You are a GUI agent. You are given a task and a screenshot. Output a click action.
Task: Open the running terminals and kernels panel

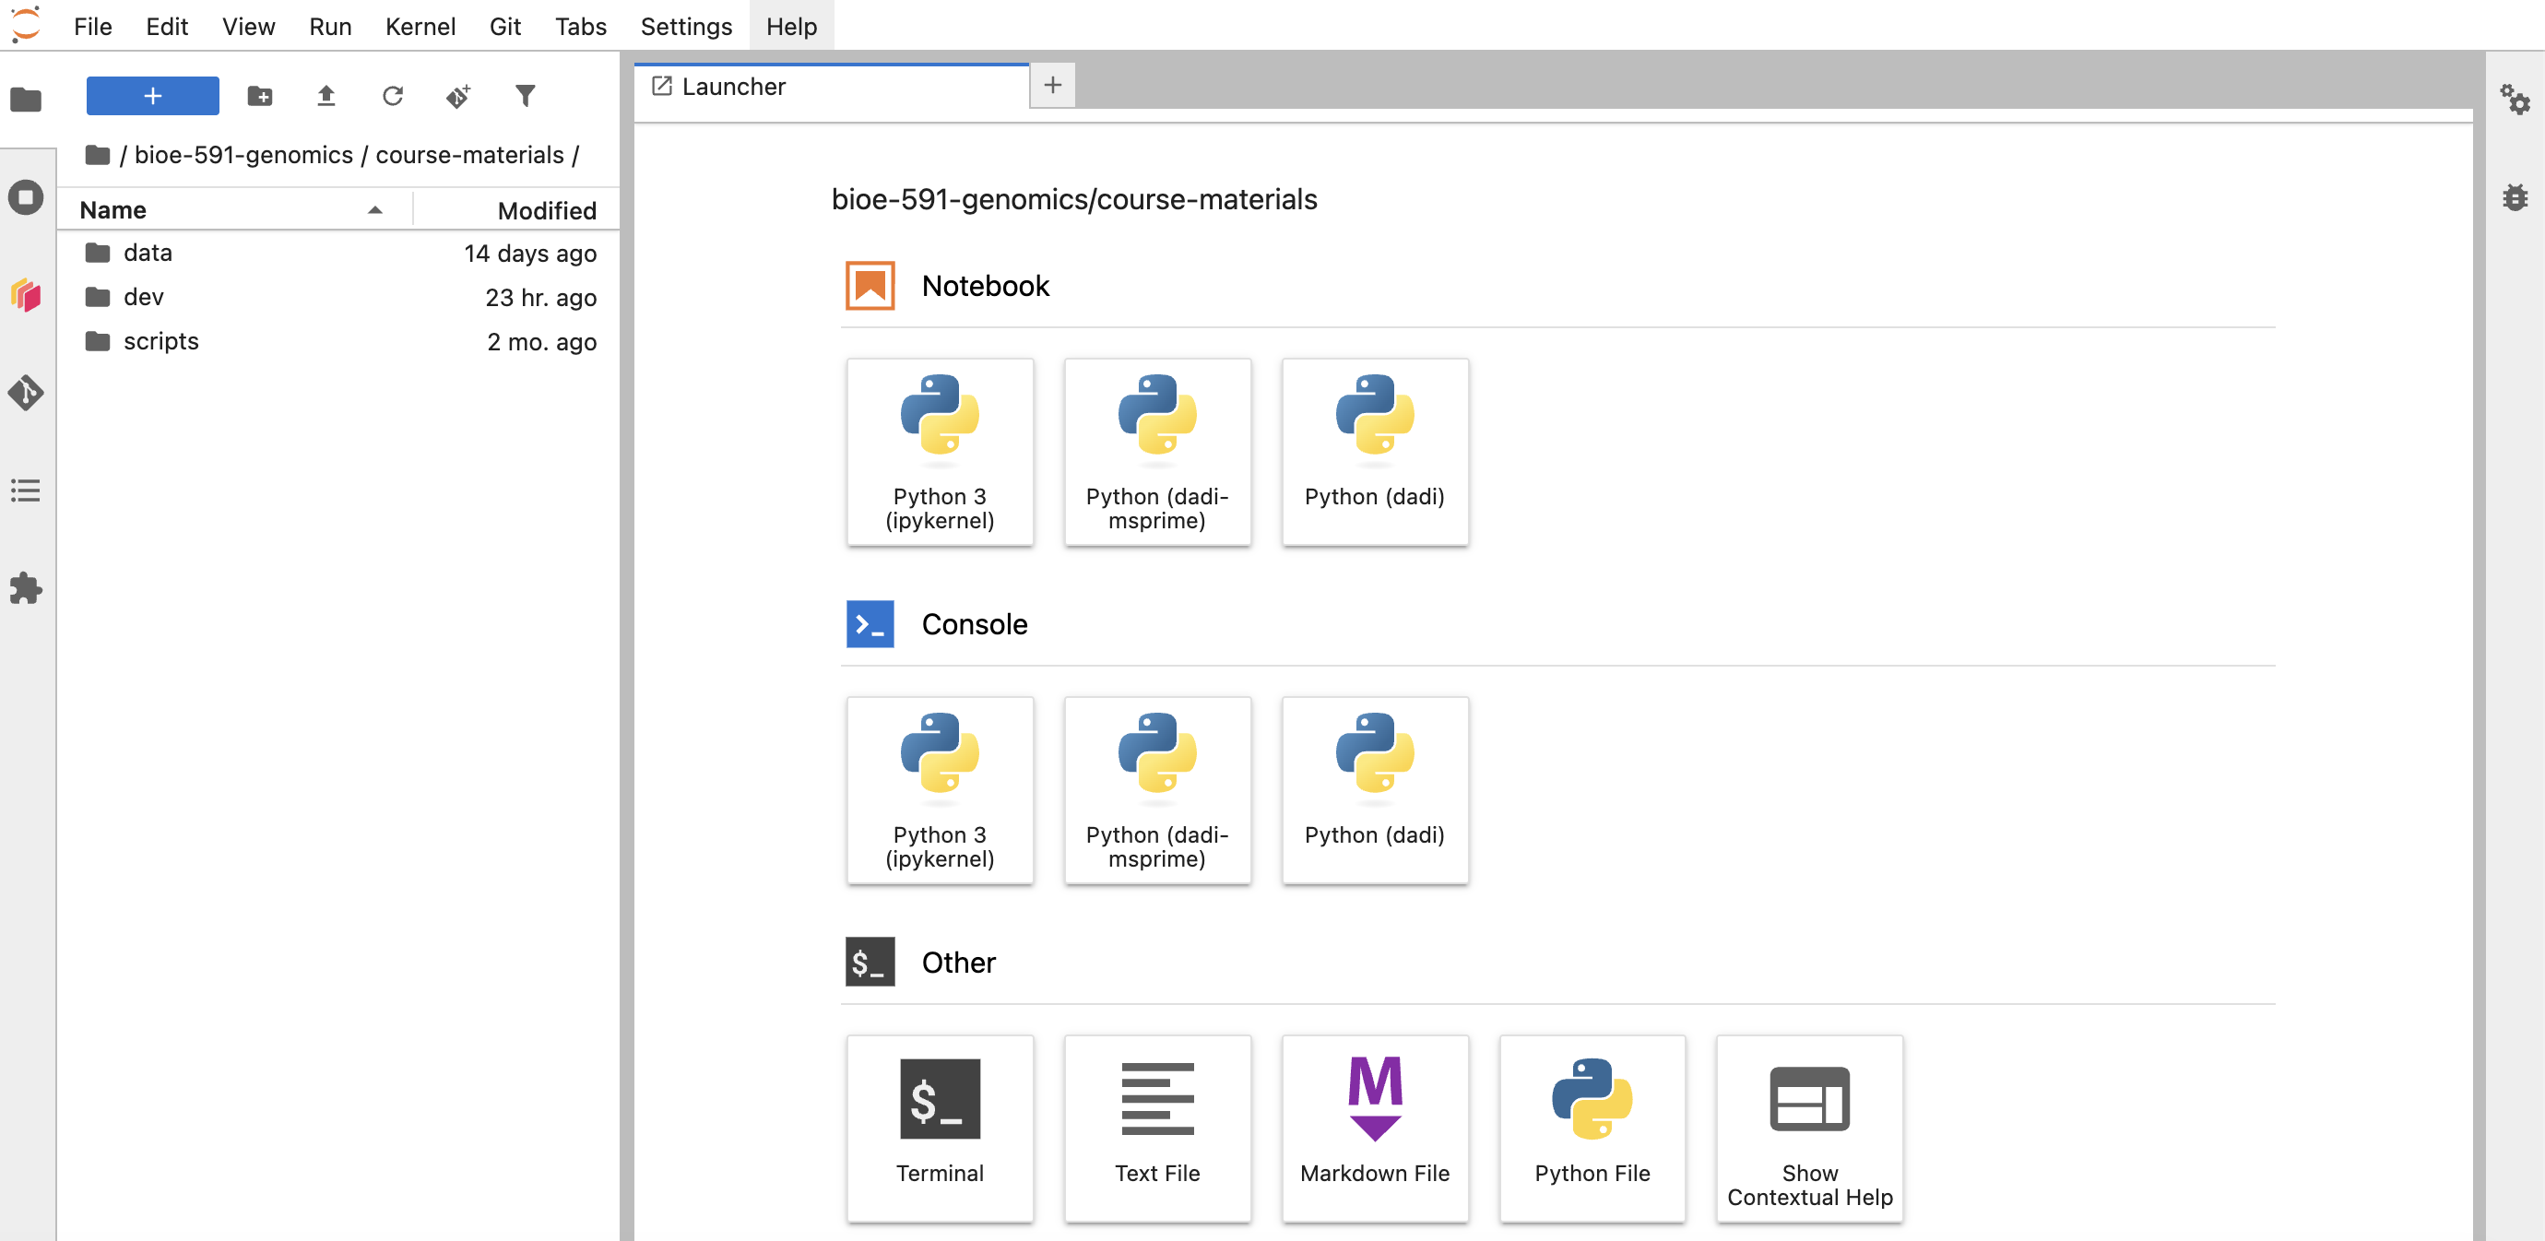[x=27, y=197]
